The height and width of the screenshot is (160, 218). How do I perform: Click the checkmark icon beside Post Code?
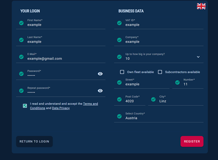pos(119,99)
